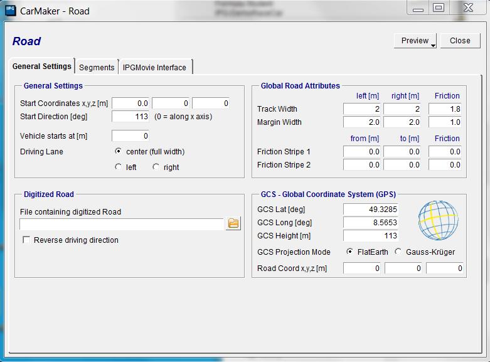Edit Track Width right field
The width and height of the screenshot is (490, 362).
coord(402,109)
